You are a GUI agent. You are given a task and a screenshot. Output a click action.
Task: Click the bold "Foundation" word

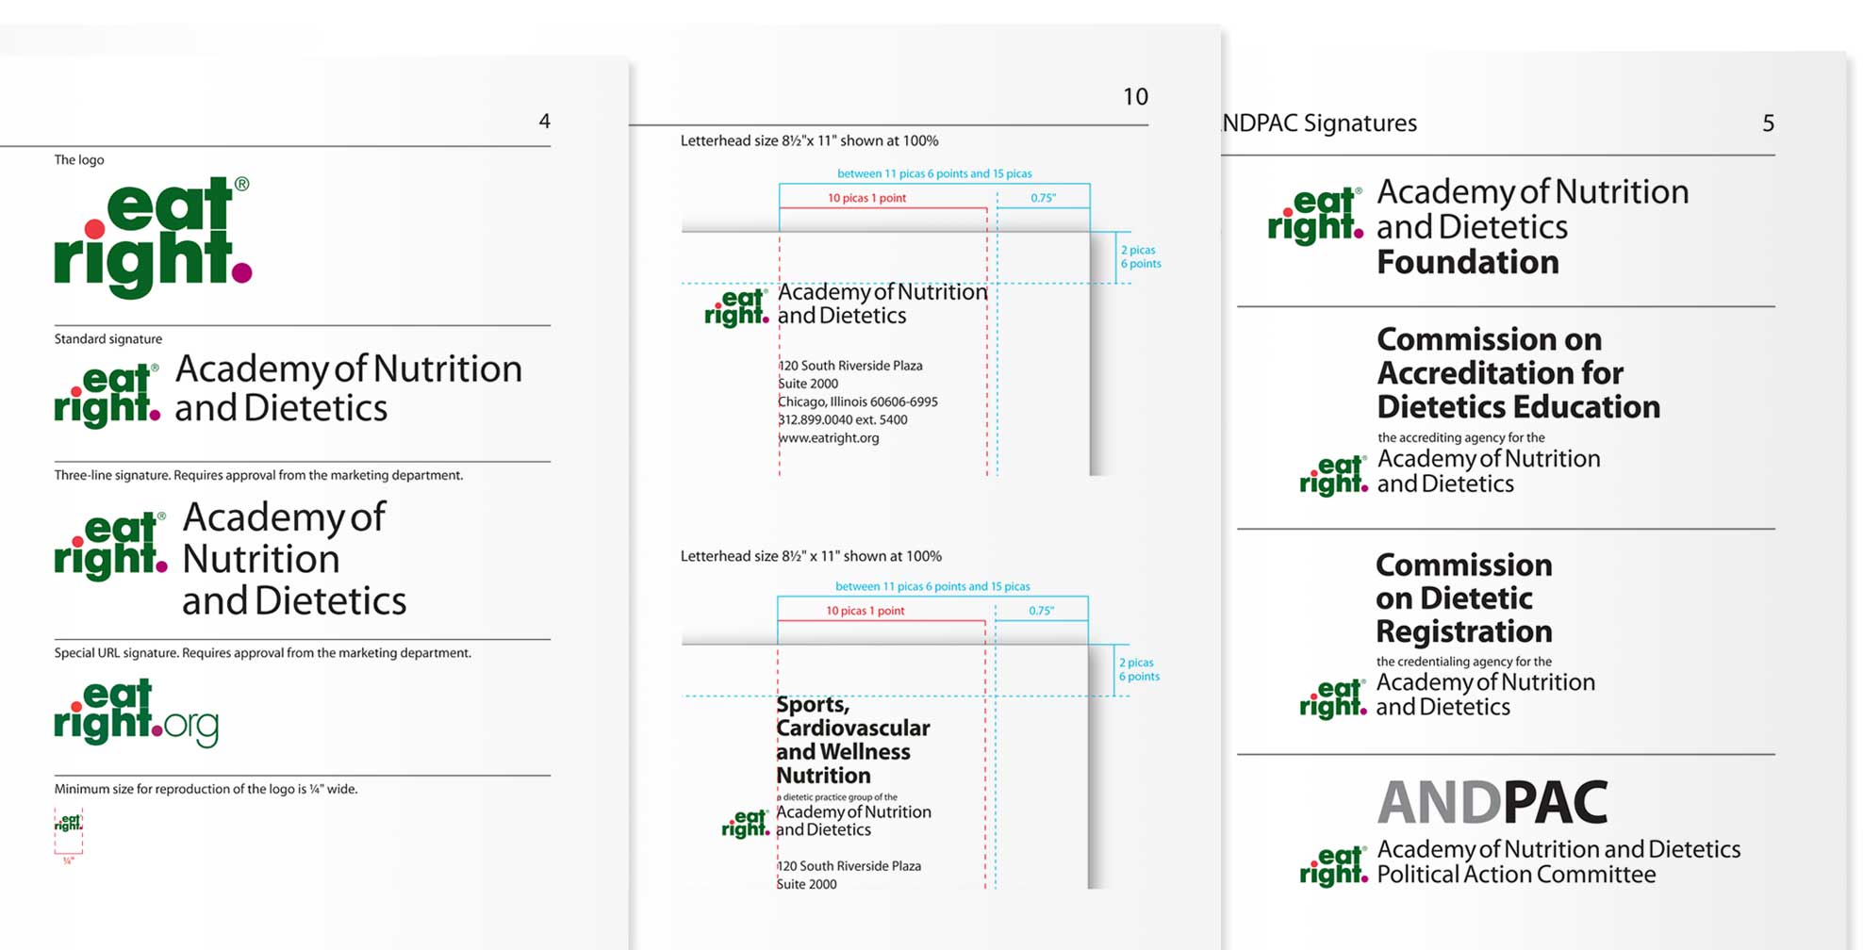1468,262
